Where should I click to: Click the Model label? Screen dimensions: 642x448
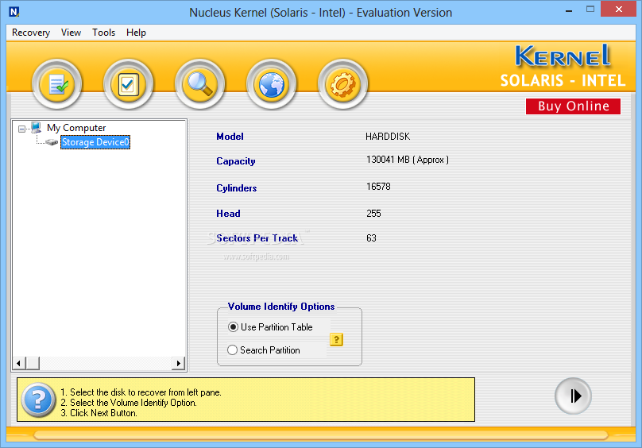click(230, 137)
